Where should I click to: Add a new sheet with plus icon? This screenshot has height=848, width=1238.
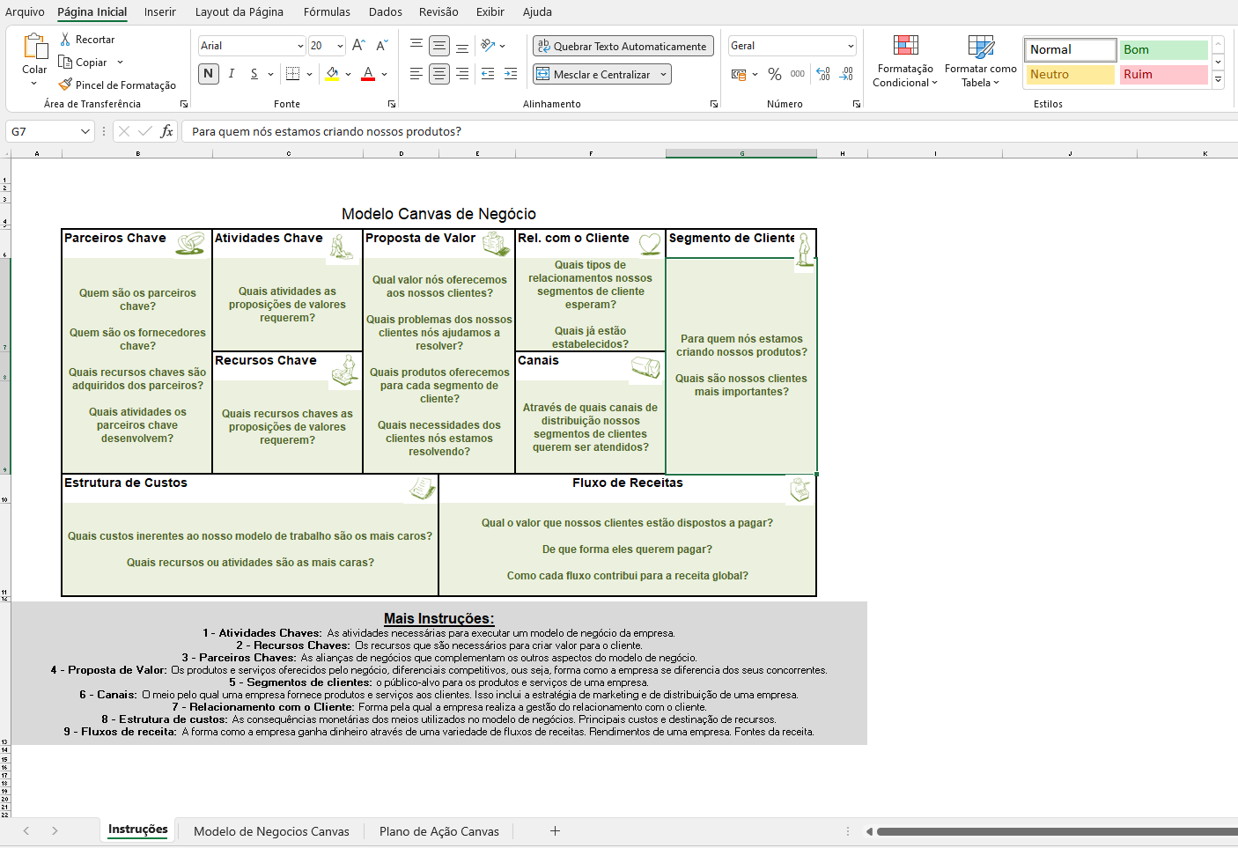(555, 830)
